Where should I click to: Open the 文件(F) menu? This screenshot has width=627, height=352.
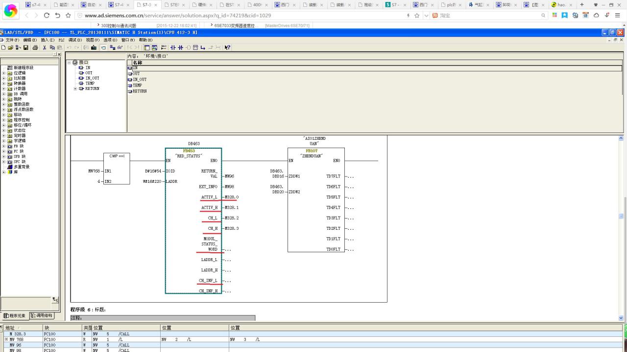coord(12,40)
